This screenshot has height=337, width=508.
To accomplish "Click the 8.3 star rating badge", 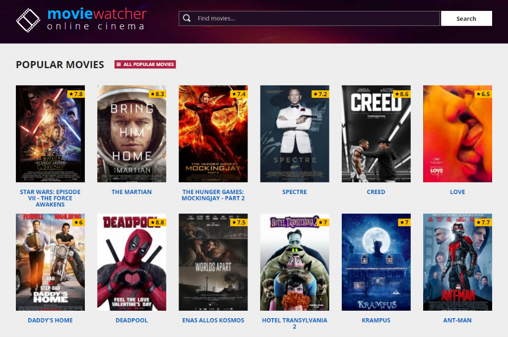I will point(157,94).
